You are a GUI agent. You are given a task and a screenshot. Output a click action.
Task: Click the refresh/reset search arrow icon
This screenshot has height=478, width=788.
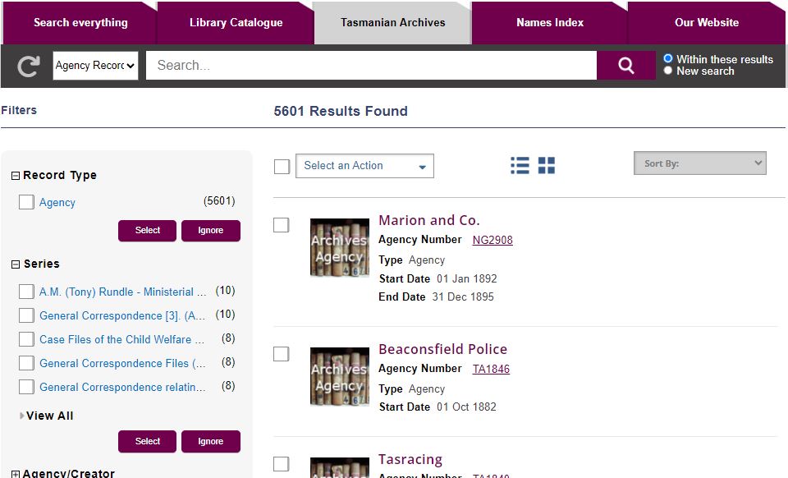pos(29,66)
